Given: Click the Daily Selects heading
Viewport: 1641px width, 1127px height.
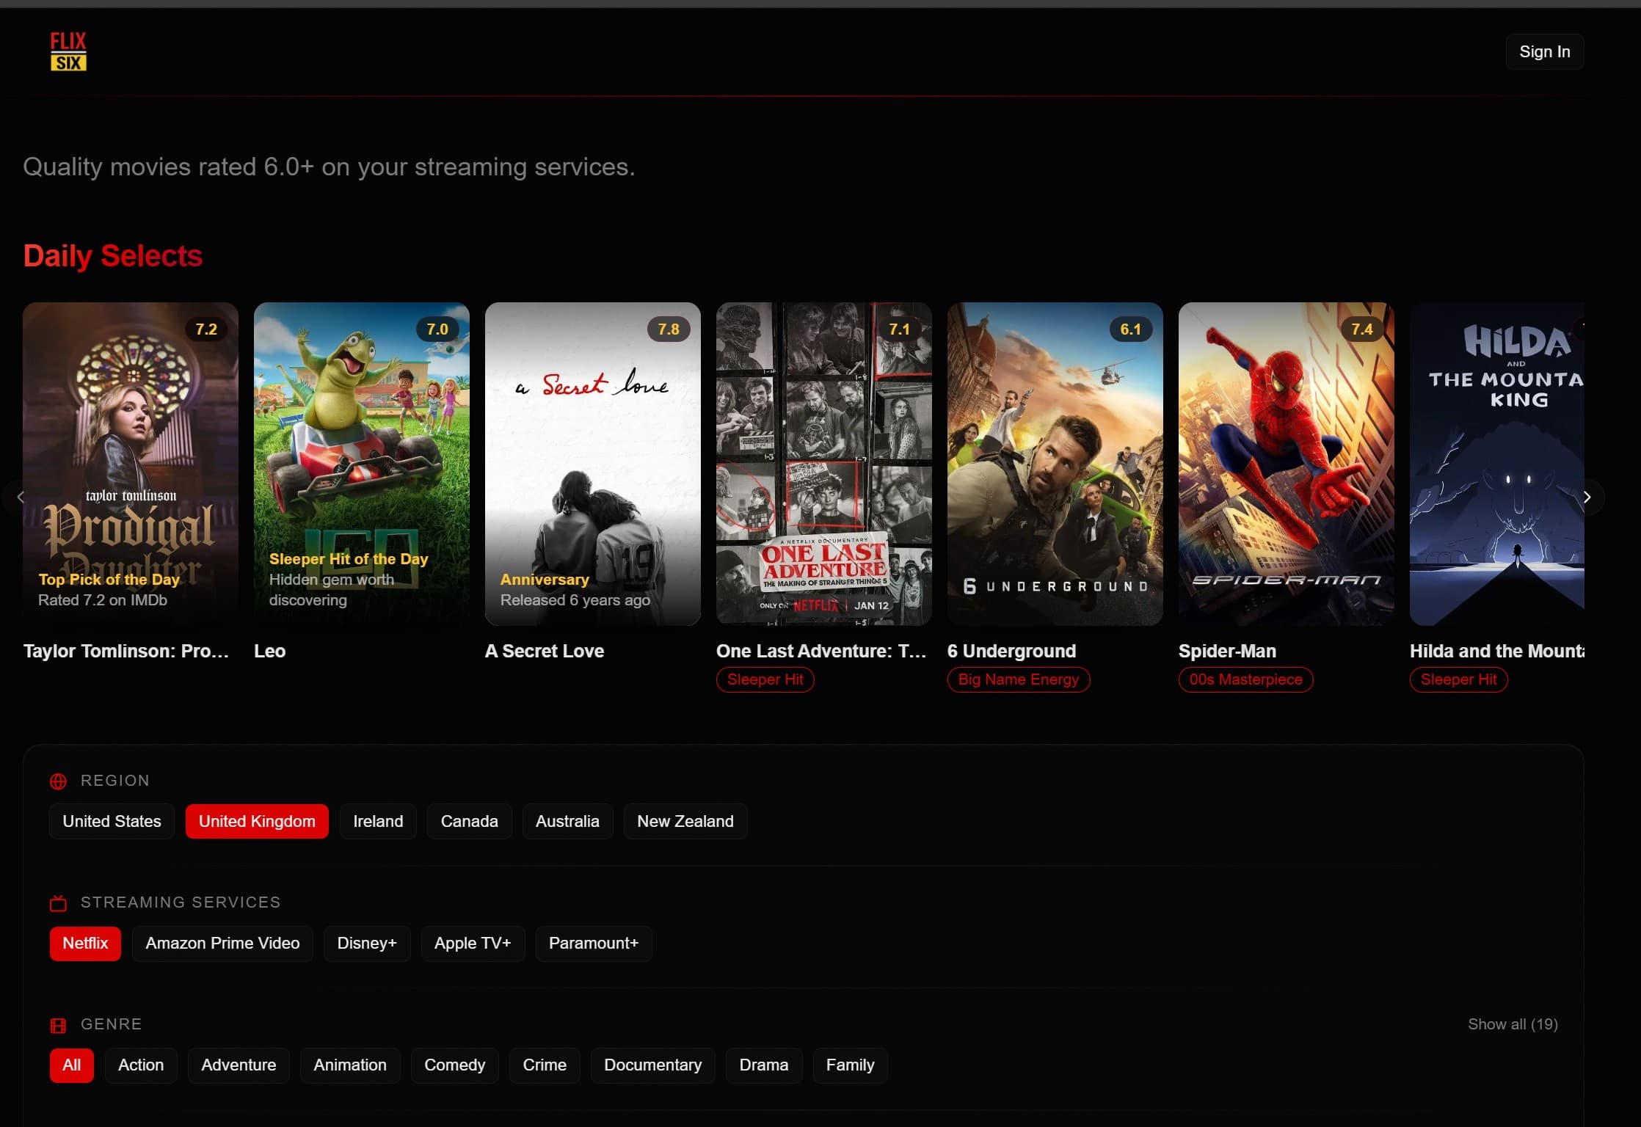Looking at the screenshot, I should [x=113, y=256].
